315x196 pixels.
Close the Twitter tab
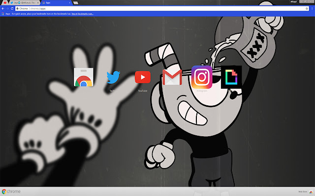[x=38, y=3]
